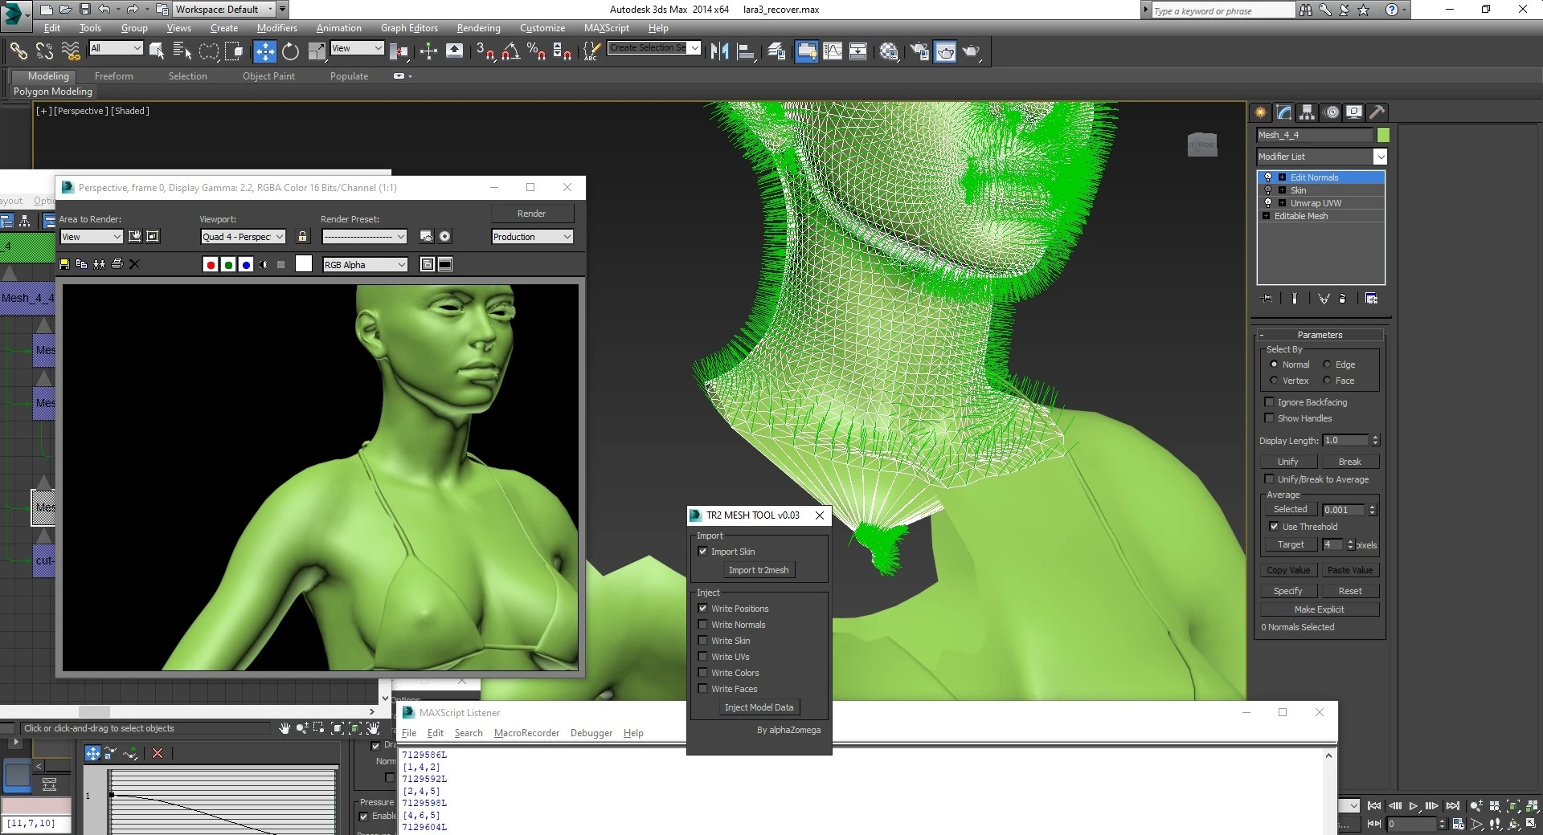Screen dimensions: 1543x835
Task: Open the Quad 4 viewport dropdown
Action: tap(243, 237)
